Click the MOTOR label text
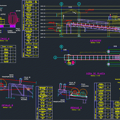The height and width of the screenshot is (120, 120). 18,11
